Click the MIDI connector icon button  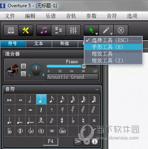(x=86, y=142)
